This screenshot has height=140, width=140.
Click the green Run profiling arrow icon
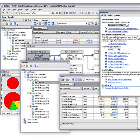(19, 13)
